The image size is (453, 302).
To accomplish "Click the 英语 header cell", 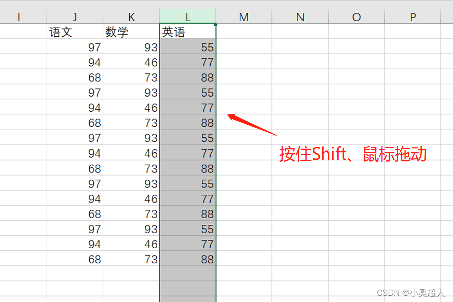I will (x=188, y=31).
